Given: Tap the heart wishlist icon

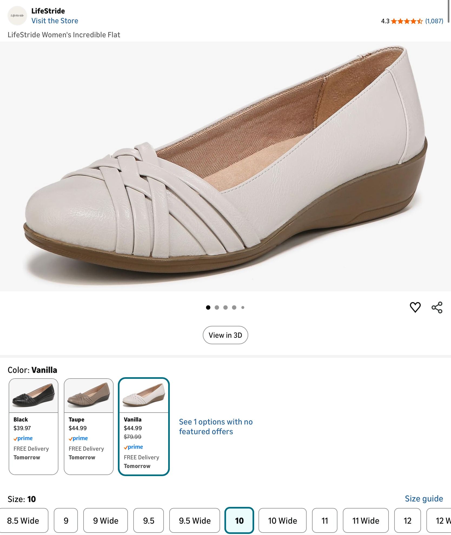Looking at the screenshot, I should click(x=415, y=307).
